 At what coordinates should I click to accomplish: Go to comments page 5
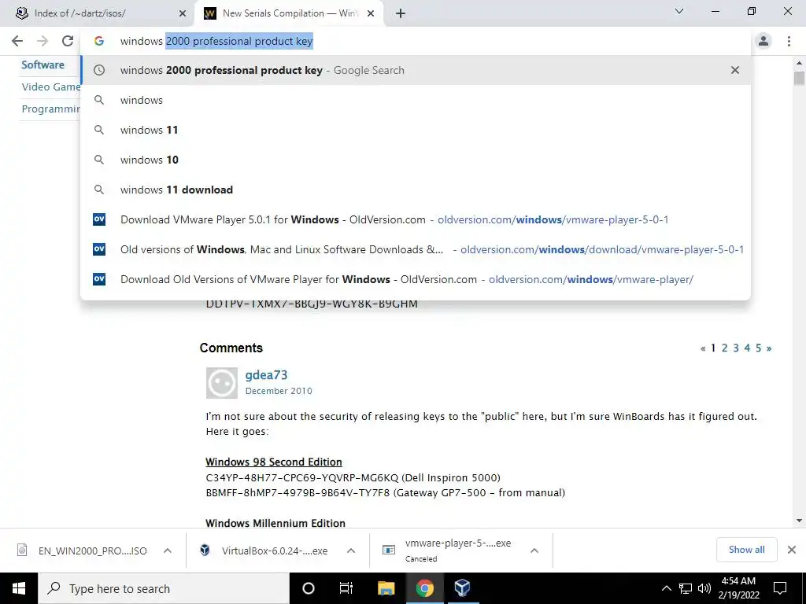tap(758, 348)
